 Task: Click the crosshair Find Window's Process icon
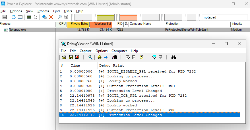[x=66, y=17]
